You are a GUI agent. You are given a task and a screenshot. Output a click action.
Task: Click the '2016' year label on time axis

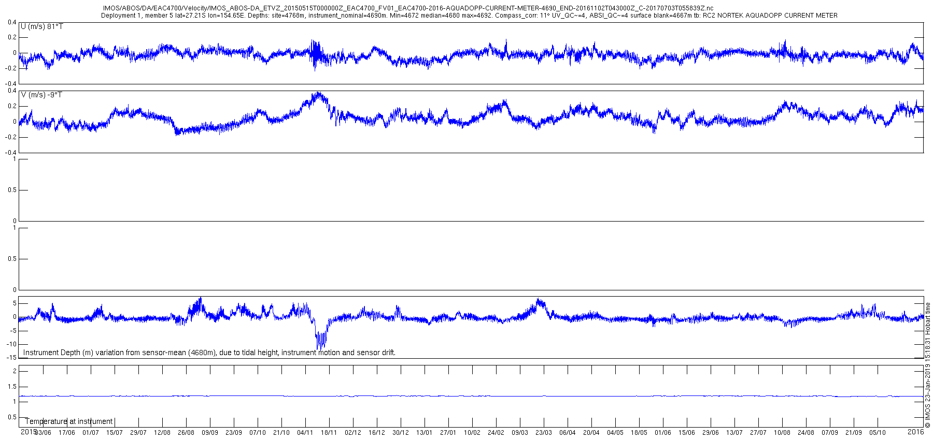(x=916, y=431)
